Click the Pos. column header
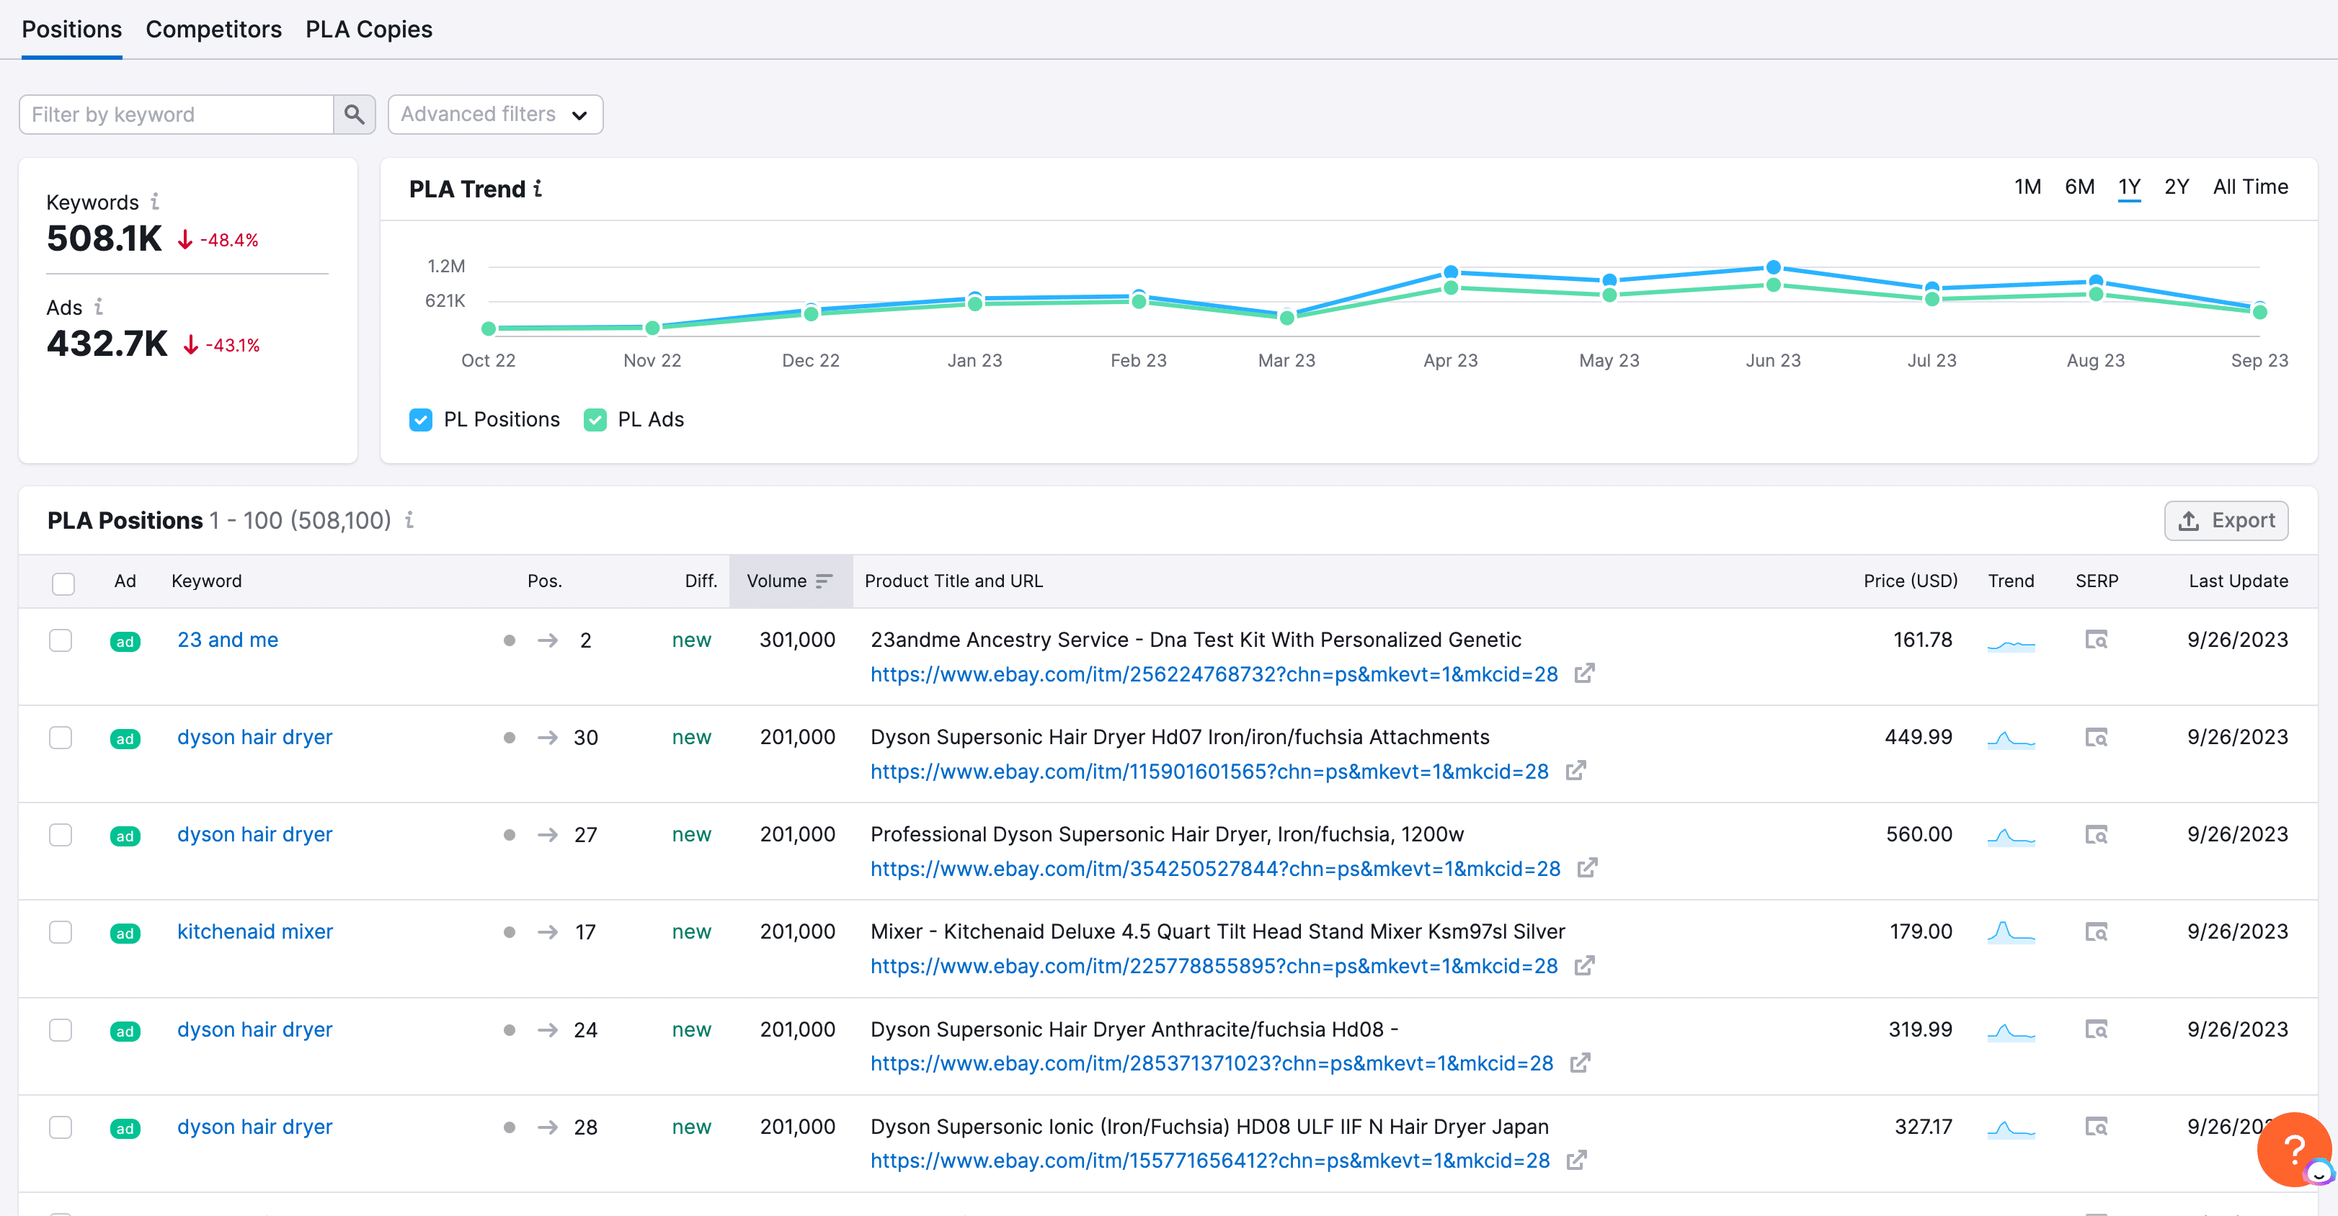Screen dimensions: 2338x1216 point(545,581)
